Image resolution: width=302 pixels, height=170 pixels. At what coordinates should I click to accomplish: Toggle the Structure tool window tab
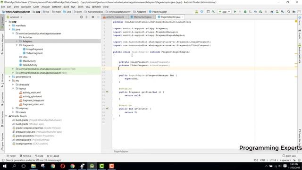point(2,80)
